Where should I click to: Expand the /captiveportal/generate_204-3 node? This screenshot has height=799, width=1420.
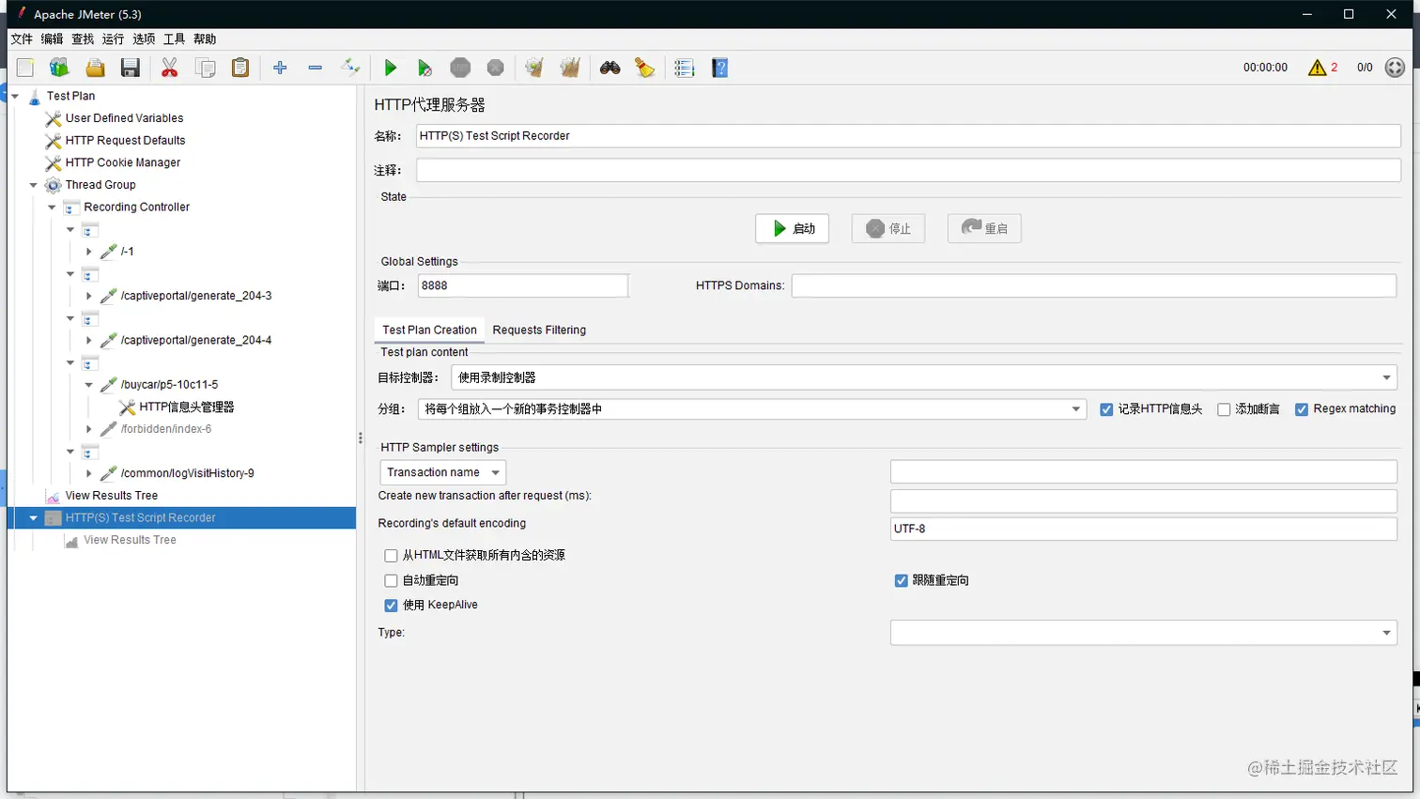(x=89, y=296)
